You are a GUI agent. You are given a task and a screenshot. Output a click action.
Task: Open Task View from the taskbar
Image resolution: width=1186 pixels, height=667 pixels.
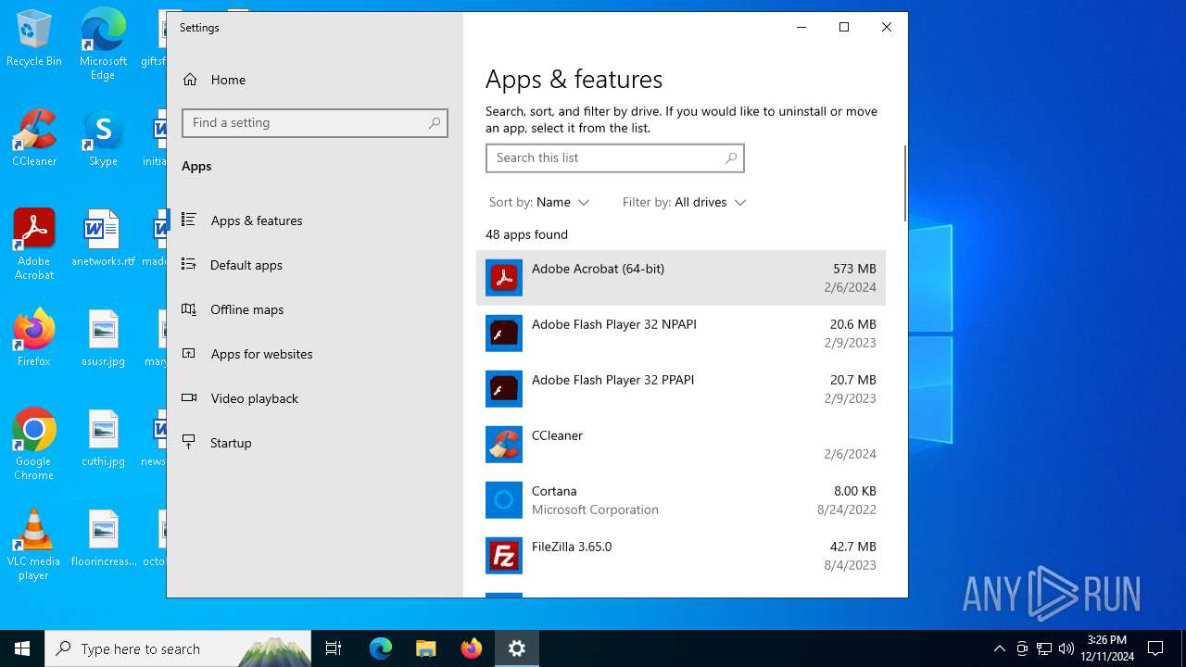[x=334, y=648]
